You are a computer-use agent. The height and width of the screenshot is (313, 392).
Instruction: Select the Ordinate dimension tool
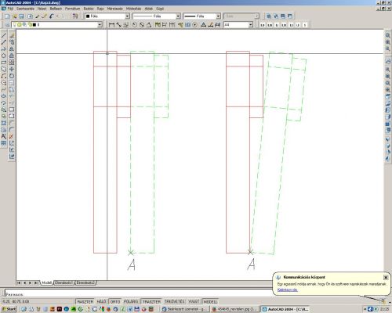pos(126,25)
